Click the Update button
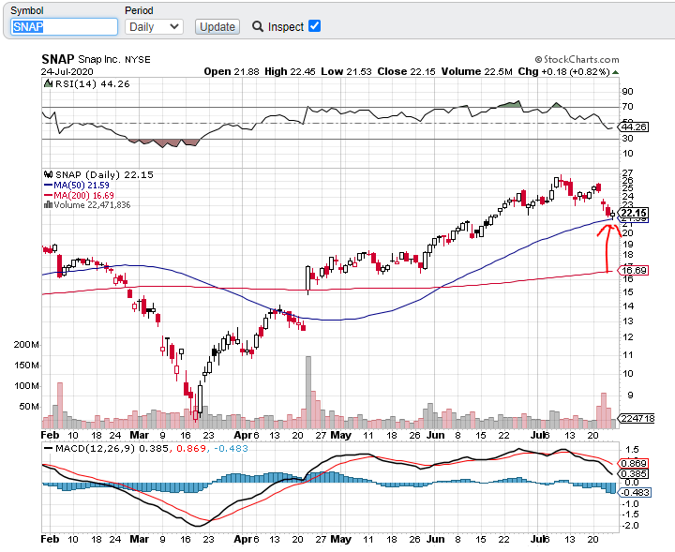The image size is (675, 552). [217, 26]
